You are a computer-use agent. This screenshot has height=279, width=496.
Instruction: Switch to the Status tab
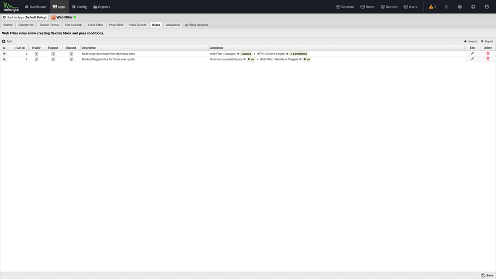point(8,25)
